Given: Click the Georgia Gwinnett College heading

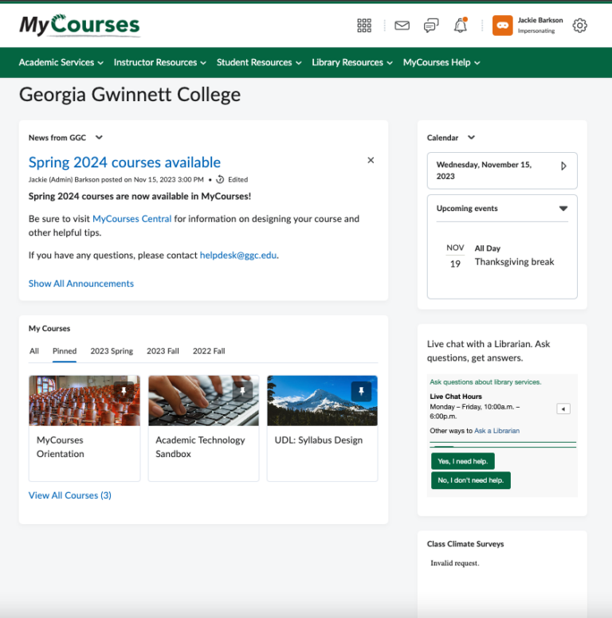Looking at the screenshot, I should 130,95.
